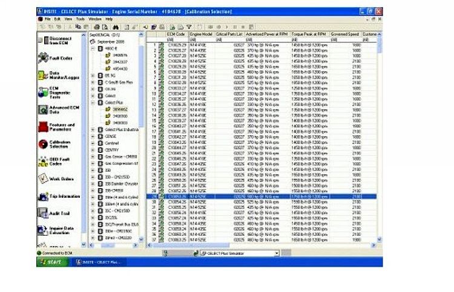Open Fault Codes in sidebar
The width and height of the screenshot is (454, 292).
point(55,58)
